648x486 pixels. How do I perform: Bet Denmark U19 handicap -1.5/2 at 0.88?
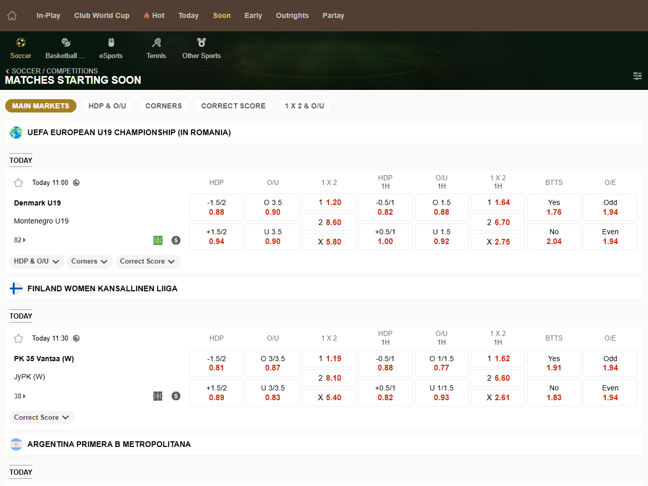(216, 207)
